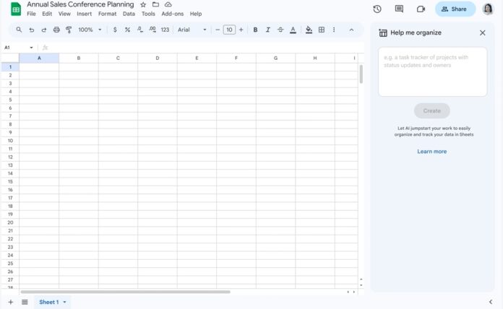Select row 20 header
The width and height of the screenshot is (503, 309).
pos(10,222)
